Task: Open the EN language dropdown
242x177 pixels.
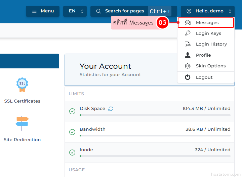Action: click(x=75, y=11)
